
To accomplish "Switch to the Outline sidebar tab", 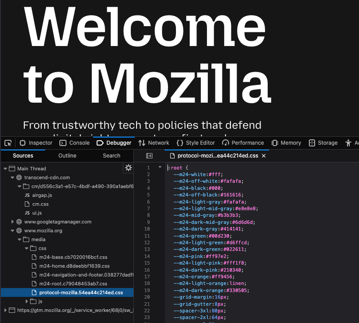I will coord(67,156).
